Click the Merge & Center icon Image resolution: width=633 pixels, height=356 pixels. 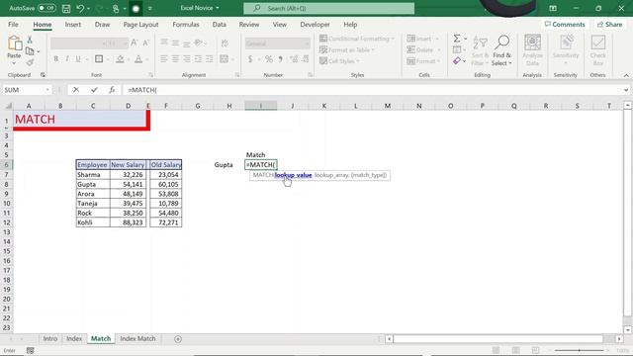pyautogui.click(x=225, y=59)
